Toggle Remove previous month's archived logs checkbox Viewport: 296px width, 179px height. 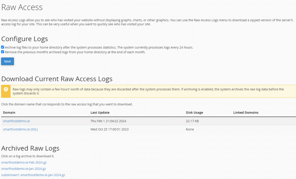point(3,52)
